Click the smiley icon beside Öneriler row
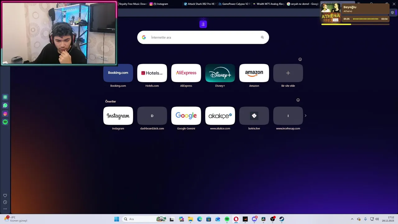The height and width of the screenshot is (224, 398). (298, 100)
